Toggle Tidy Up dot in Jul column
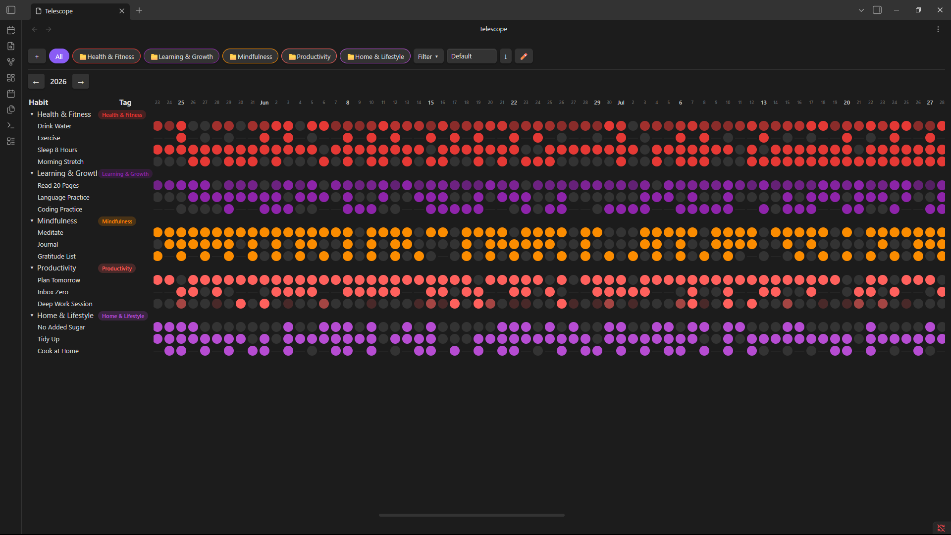The image size is (951, 535). coord(621,339)
